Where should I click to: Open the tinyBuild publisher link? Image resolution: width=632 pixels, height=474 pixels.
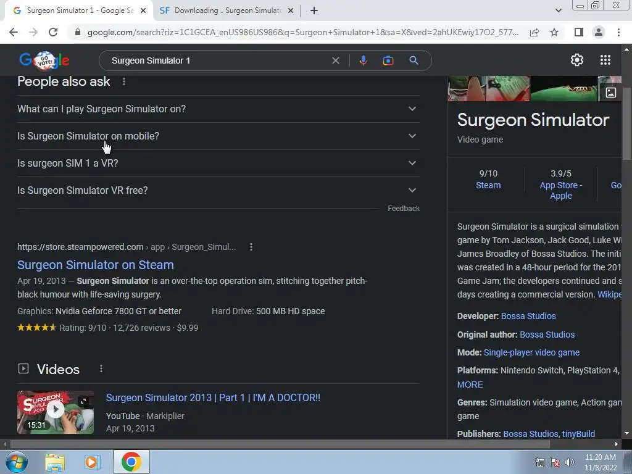578,434
